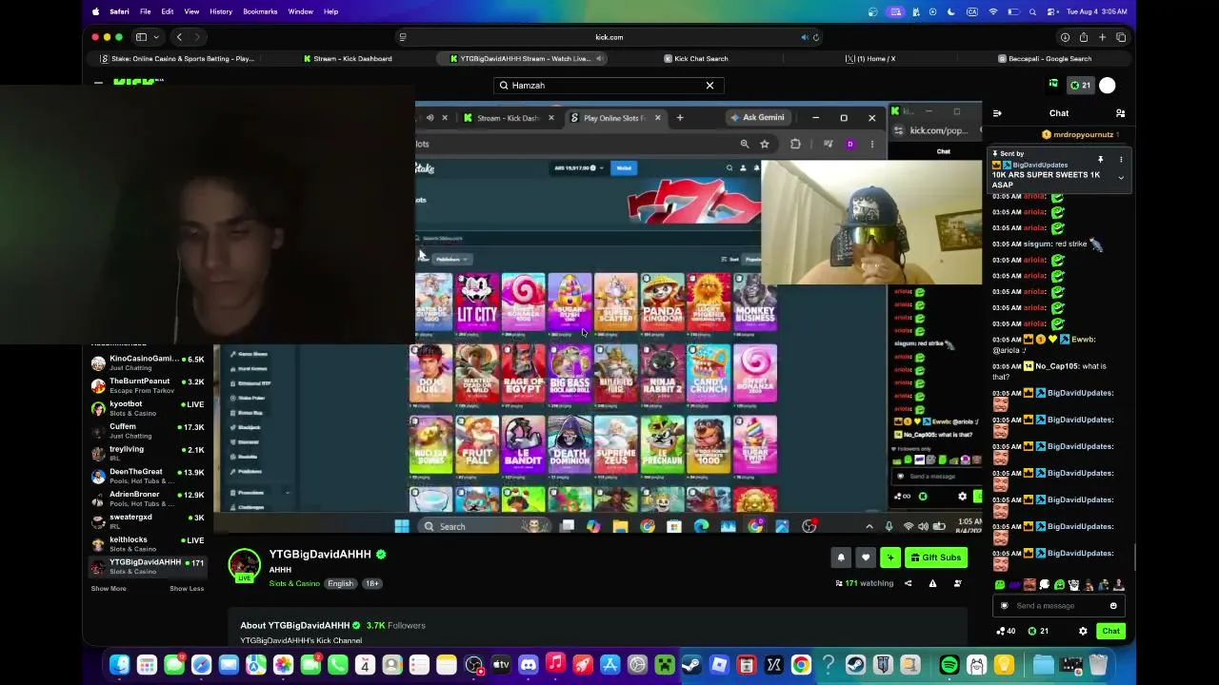Open Safari's File menu

pyautogui.click(x=146, y=11)
